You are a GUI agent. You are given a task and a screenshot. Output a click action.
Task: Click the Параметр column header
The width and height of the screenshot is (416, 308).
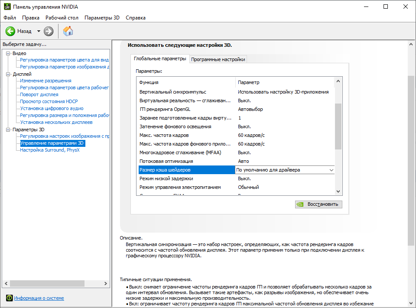pyautogui.click(x=285, y=82)
